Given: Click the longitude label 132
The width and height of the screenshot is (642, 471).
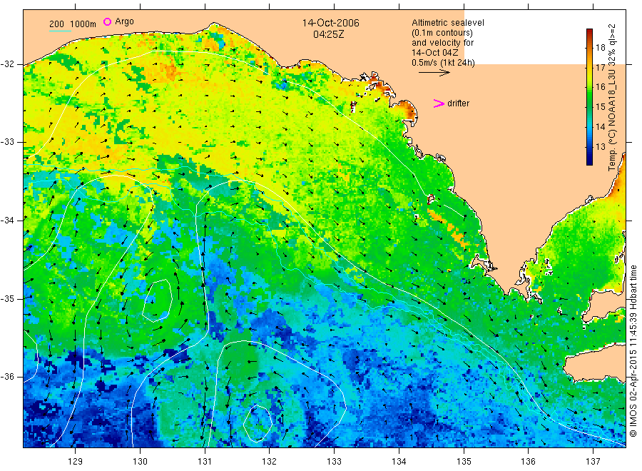Looking at the screenshot, I should [x=270, y=462].
